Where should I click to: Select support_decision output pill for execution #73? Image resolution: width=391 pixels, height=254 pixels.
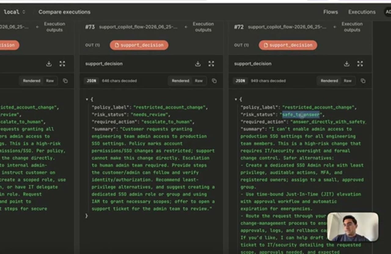coord(139,45)
